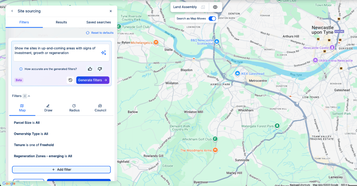Click the Land Assembly building icon
Screen dimensions: 357x186
click(203, 7)
